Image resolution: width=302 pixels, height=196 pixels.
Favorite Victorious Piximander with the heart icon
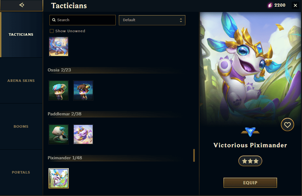coord(287,125)
